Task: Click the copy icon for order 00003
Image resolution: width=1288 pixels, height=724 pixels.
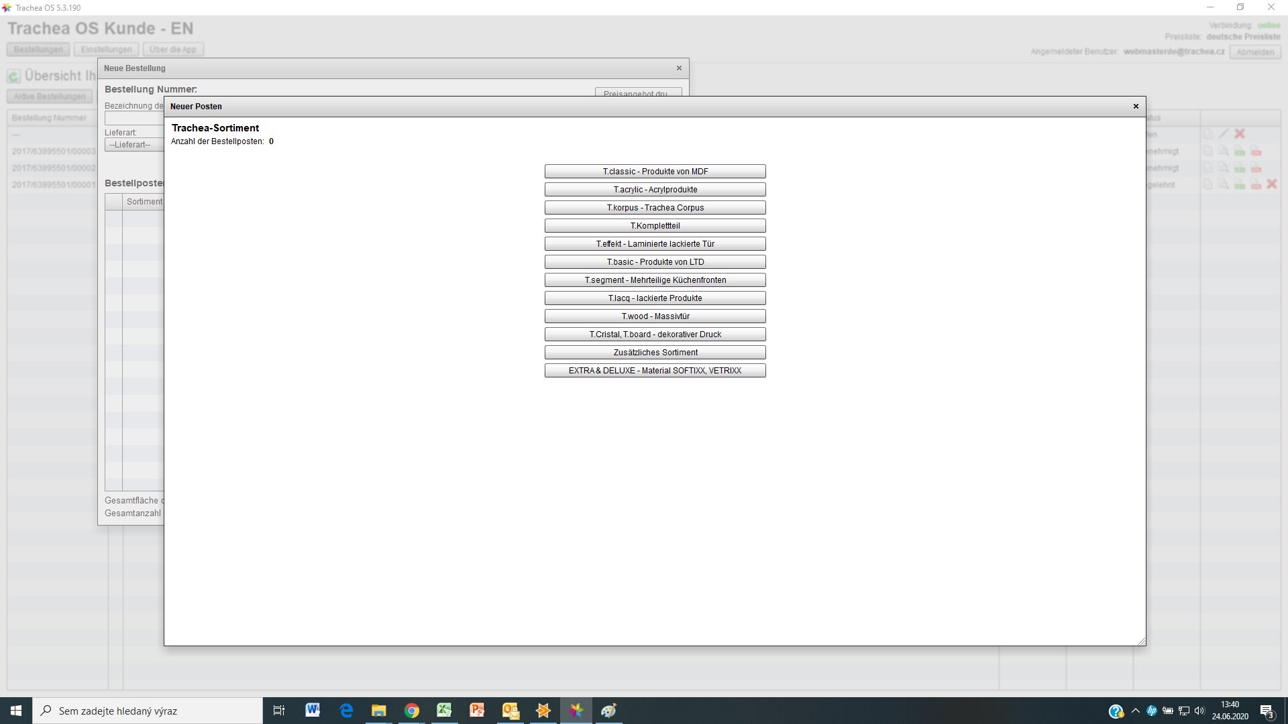Action: point(1207,152)
